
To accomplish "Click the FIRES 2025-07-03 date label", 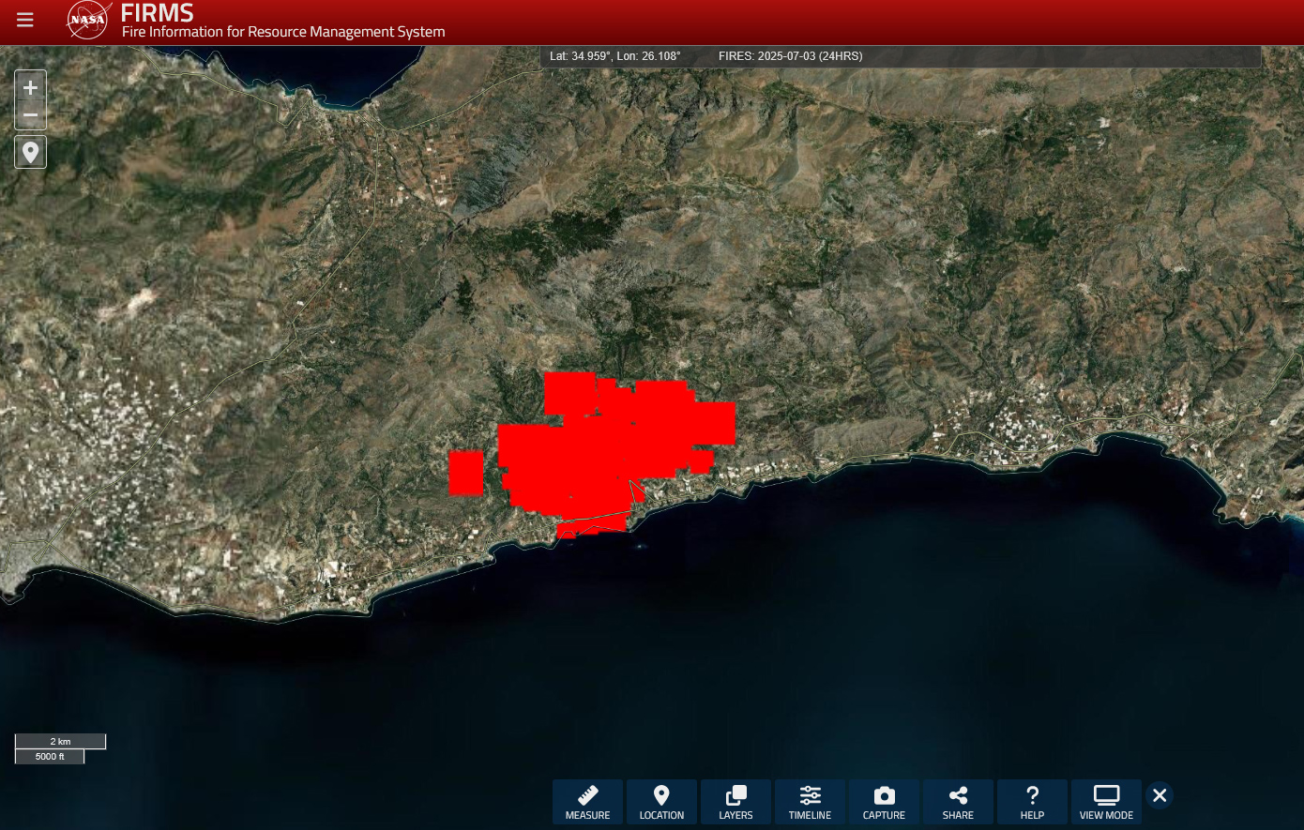I will (790, 56).
